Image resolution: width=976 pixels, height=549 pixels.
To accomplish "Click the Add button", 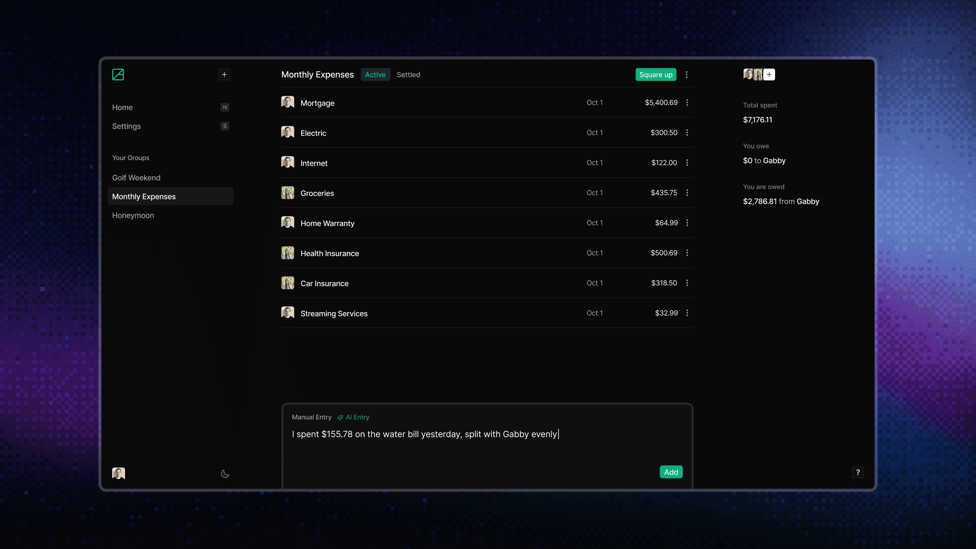I will (x=671, y=472).
